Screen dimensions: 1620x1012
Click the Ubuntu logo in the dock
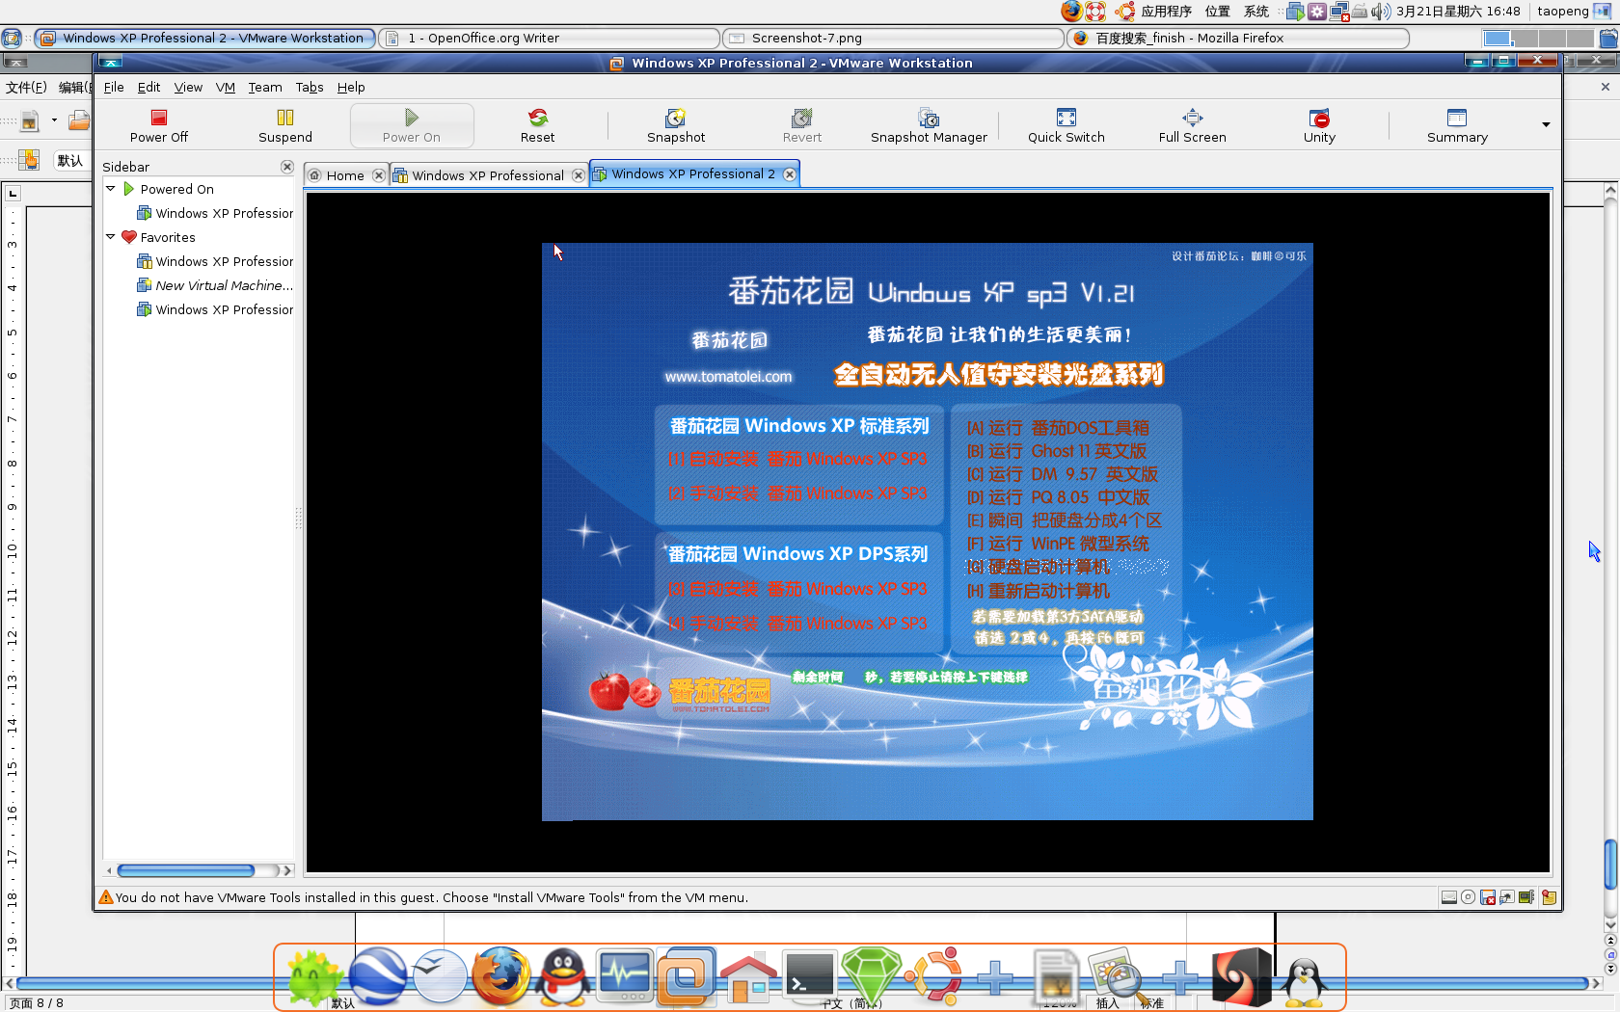933,975
